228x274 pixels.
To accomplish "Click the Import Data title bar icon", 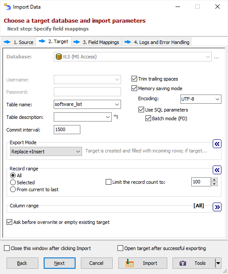I will pyautogui.click(x=7, y=7).
